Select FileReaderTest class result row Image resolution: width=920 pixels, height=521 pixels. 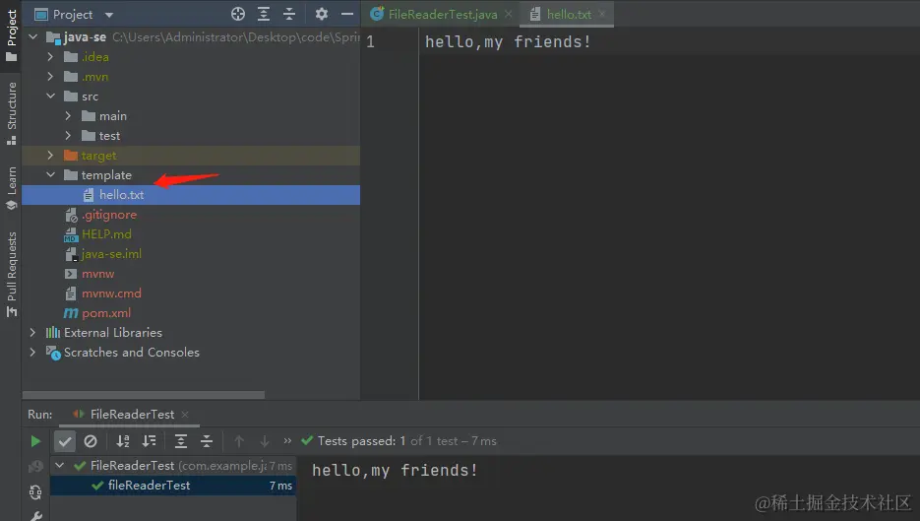(x=173, y=466)
